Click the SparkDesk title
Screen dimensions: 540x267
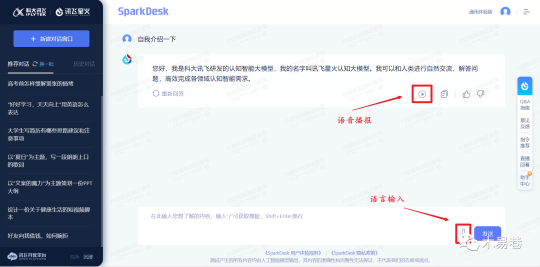[x=143, y=11]
